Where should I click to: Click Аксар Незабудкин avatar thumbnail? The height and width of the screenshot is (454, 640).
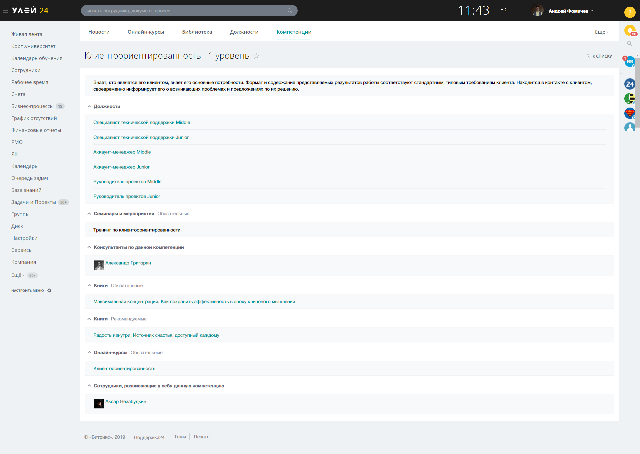click(x=99, y=404)
